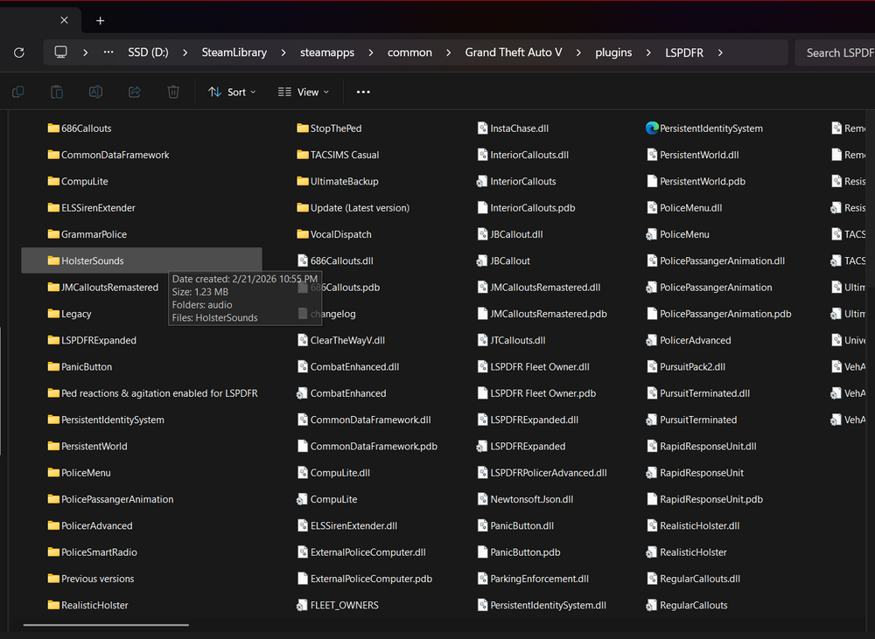Image resolution: width=875 pixels, height=639 pixels.
Task: Click the monitor icon in the address bar
Action: pos(60,52)
